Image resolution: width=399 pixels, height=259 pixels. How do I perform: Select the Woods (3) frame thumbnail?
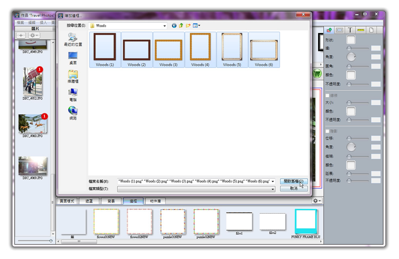click(169, 50)
